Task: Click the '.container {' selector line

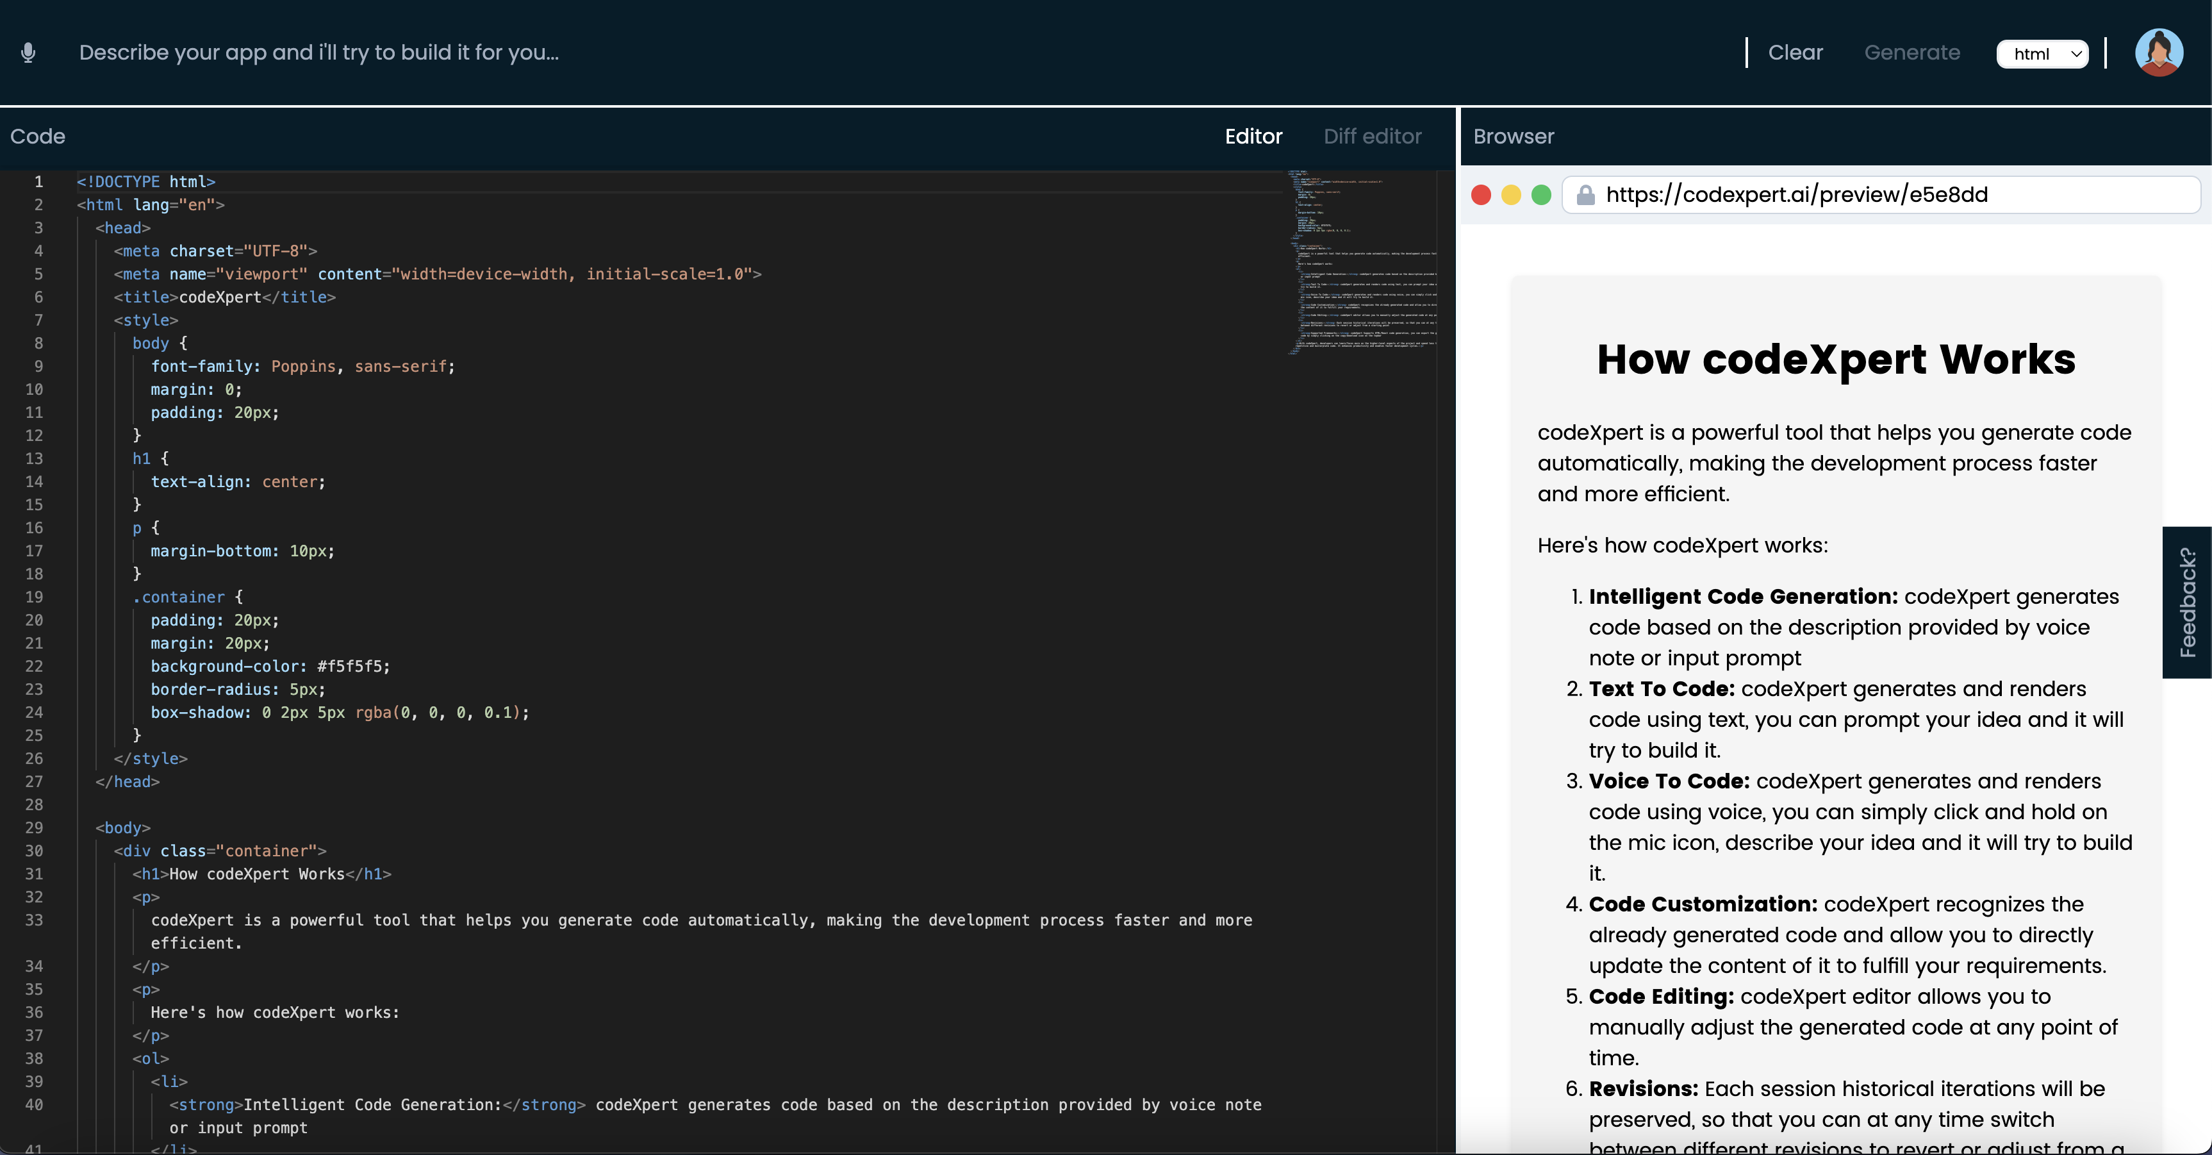Action: pyautogui.click(x=188, y=597)
